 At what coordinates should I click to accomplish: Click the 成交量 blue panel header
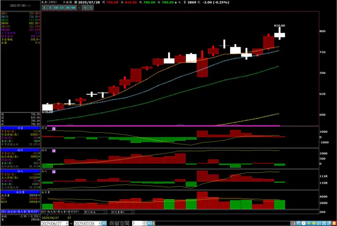click(20, 192)
